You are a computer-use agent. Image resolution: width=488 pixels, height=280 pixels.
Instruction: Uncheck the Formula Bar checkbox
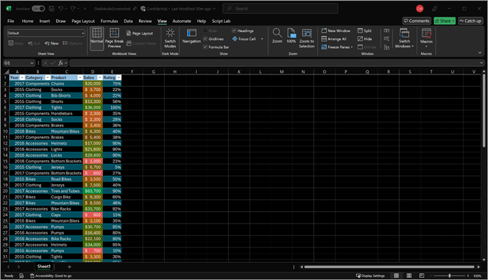(x=205, y=47)
